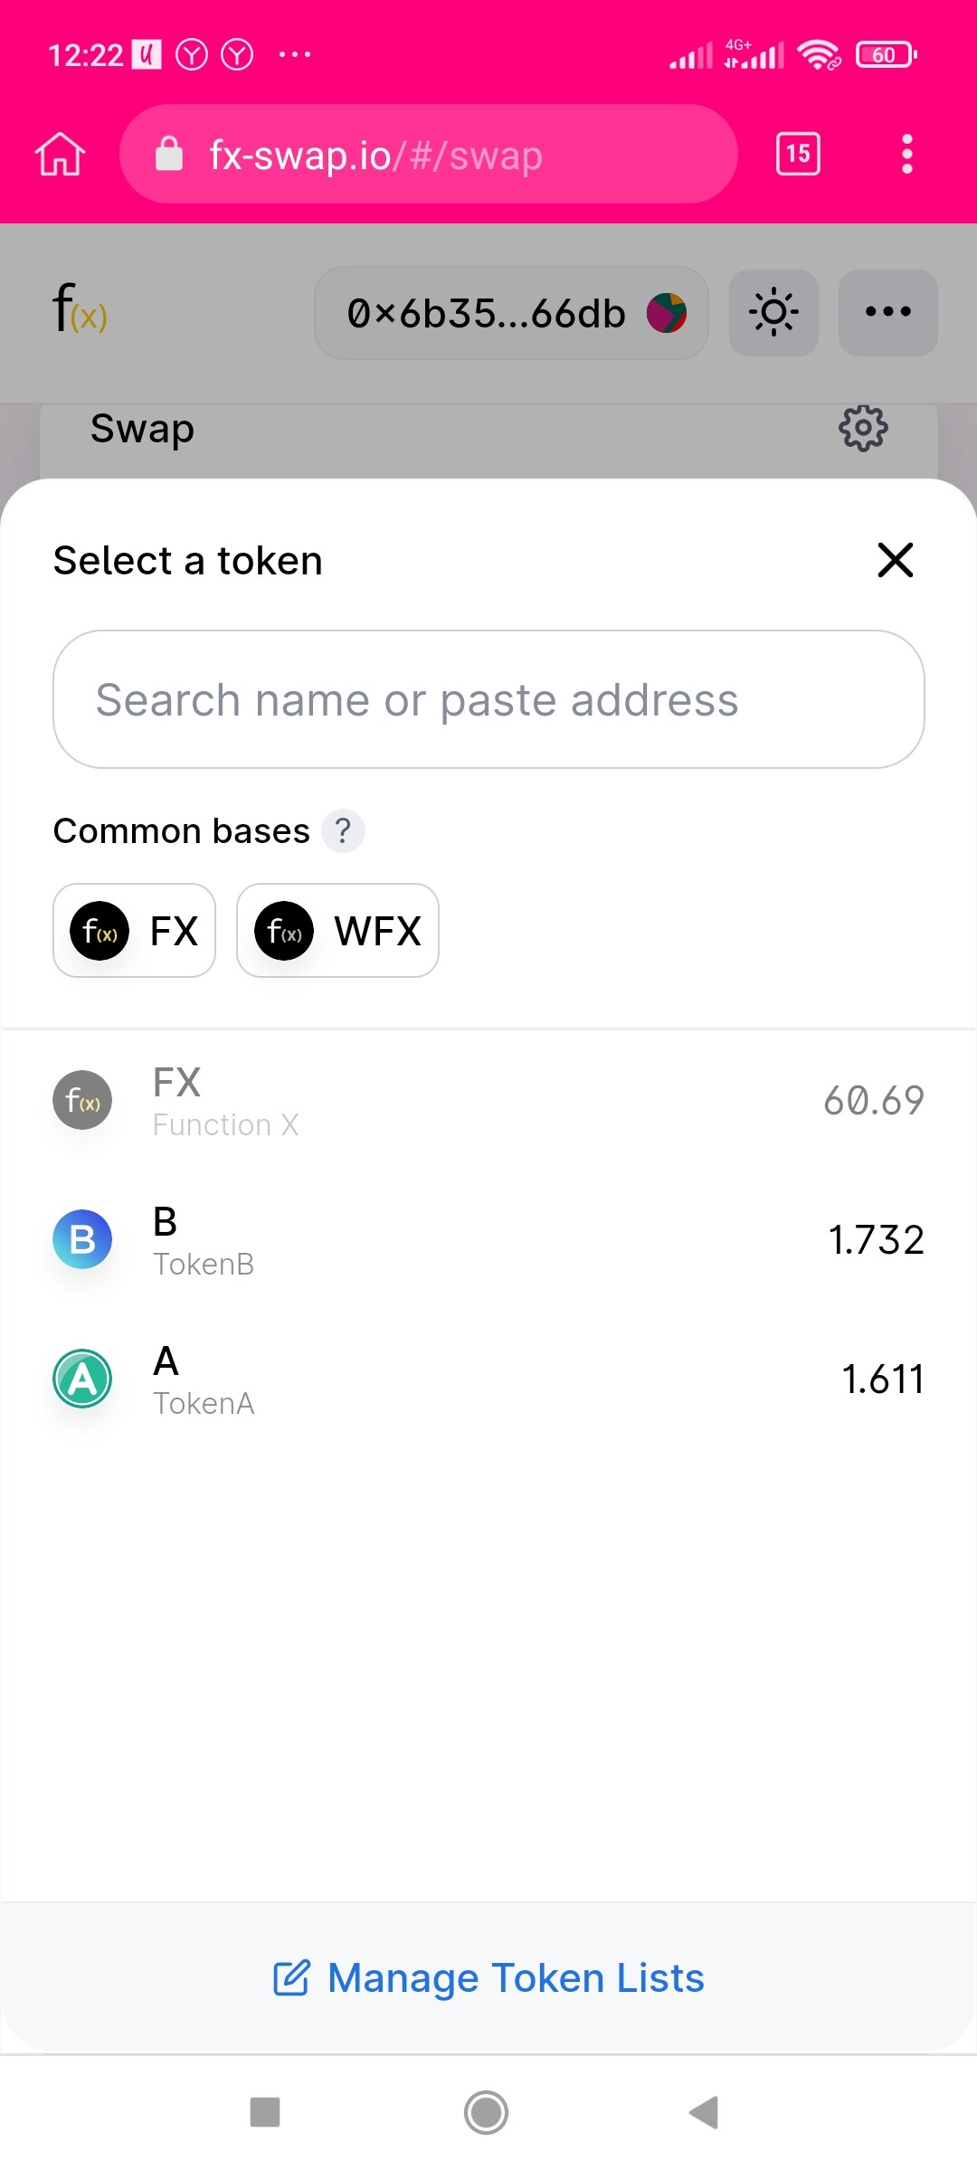Open wallet account 0x6b35...66db

click(x=511, y=313)
